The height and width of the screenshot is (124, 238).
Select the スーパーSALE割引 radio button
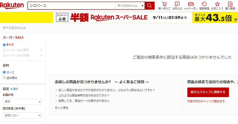[x=4, y=50]
